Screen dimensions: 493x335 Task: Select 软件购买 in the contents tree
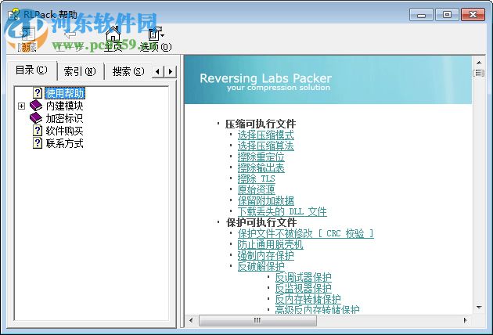[64, 131]
